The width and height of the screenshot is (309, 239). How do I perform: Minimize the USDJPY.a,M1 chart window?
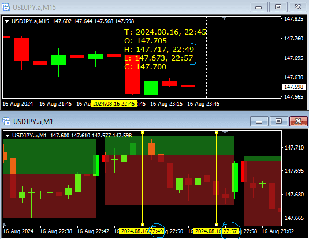259,121
